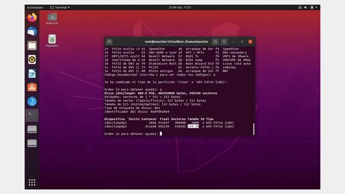
Task: Open Rhythmbox music player in dock
Action: pyautogui.click(x=32, y=60)
